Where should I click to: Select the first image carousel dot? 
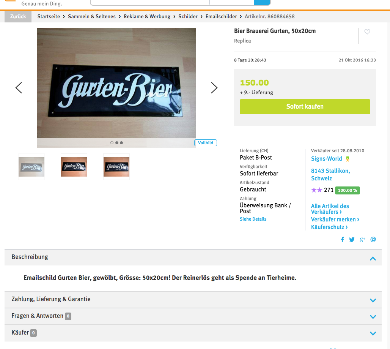112,143
